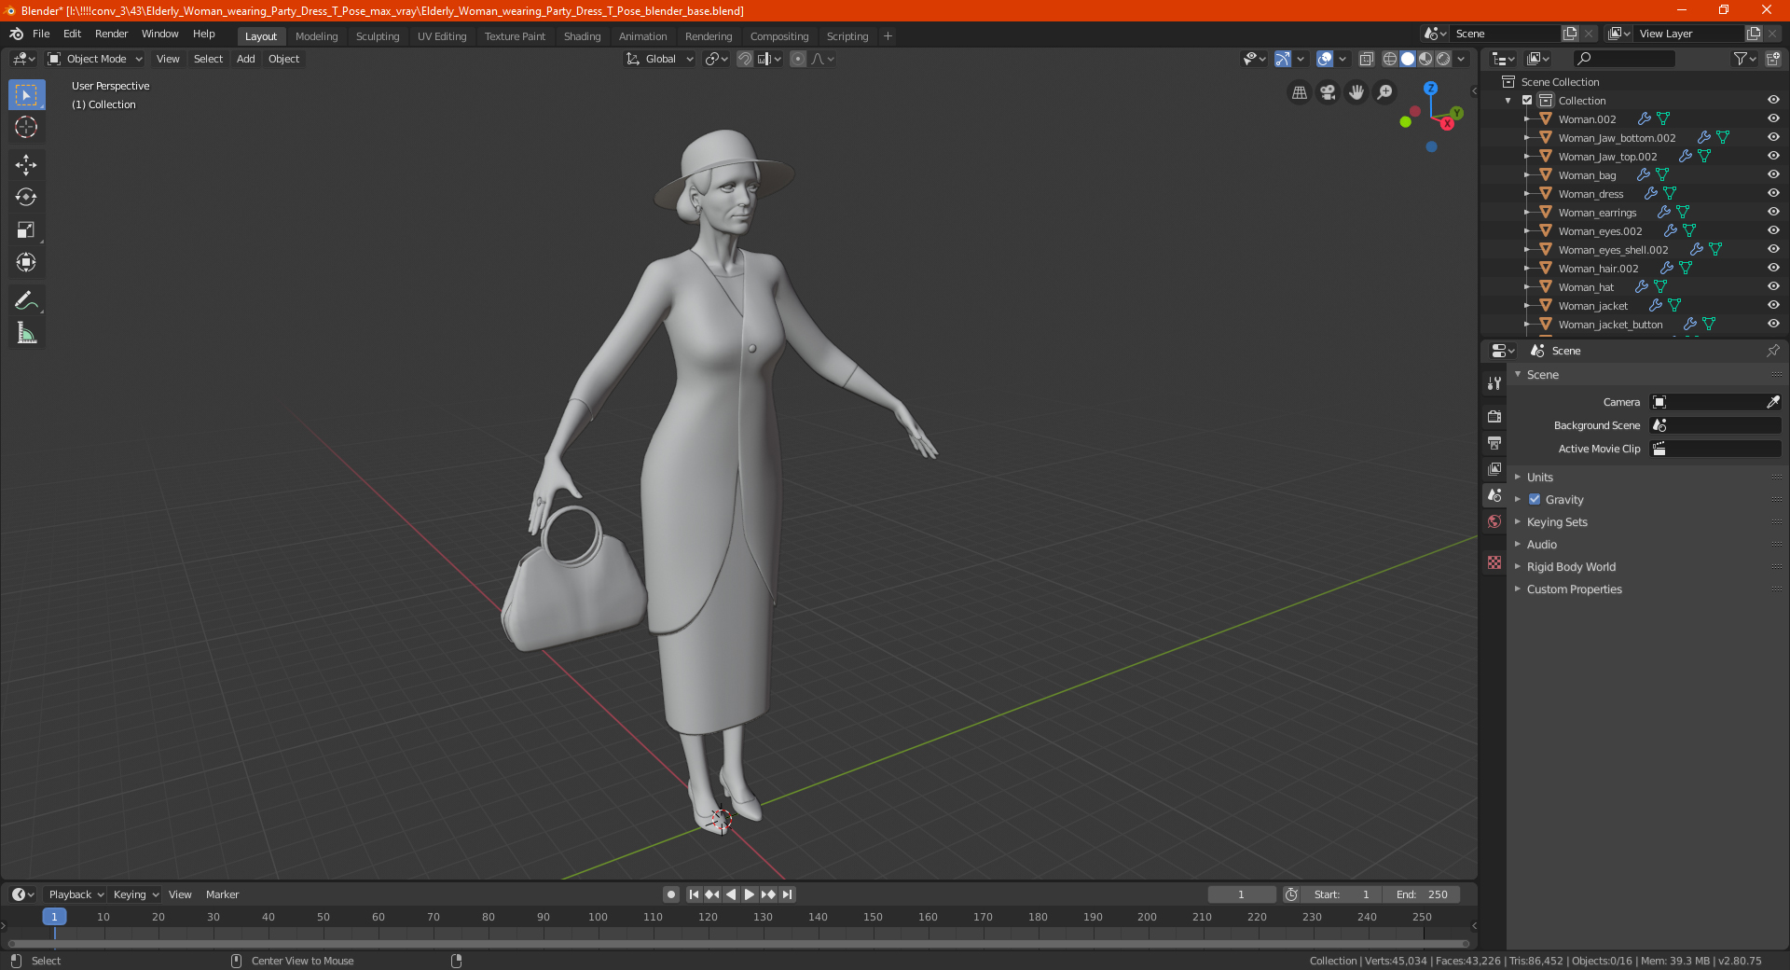Click the outliner search field
The image size is (1790, 970).
[1623, 59]
